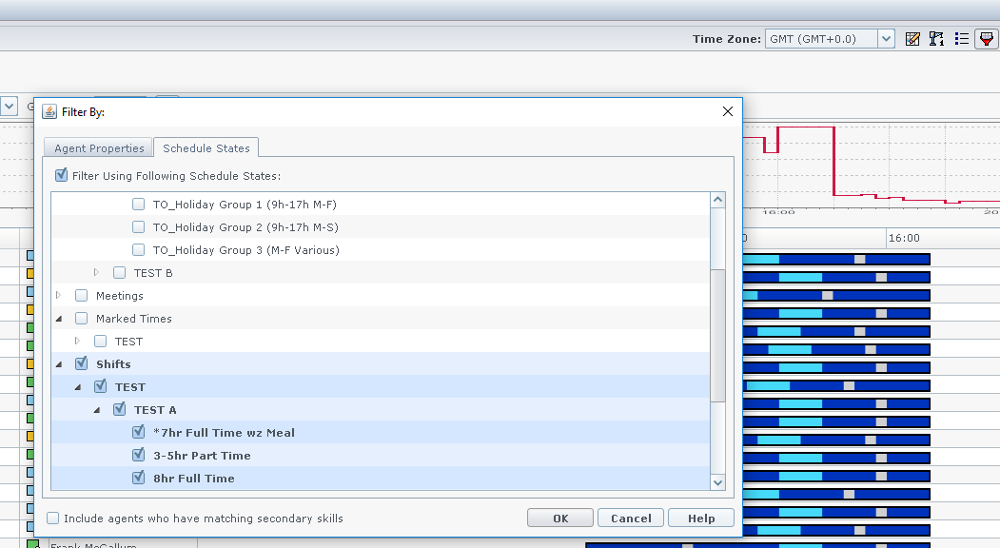
Task: Close the Filter By dialog
Action: pyautogui.click(x=728, y=111)
